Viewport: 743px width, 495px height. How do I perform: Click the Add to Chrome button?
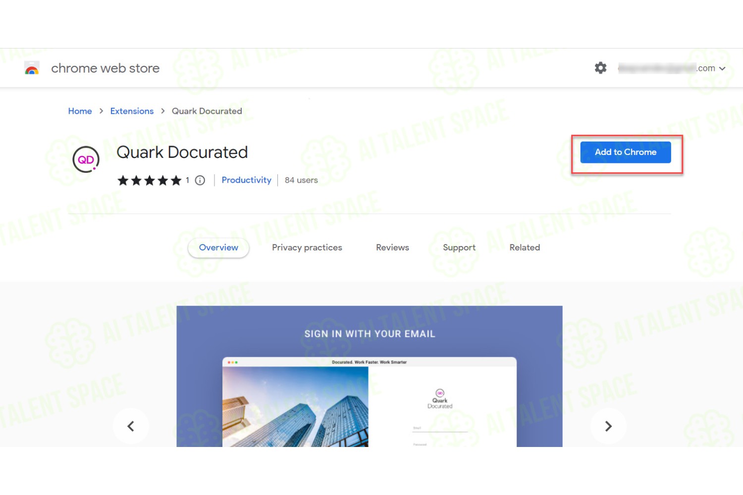(x=626, y=152)
